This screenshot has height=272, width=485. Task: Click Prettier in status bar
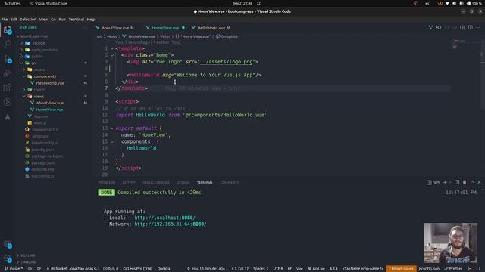click(453, 269)
